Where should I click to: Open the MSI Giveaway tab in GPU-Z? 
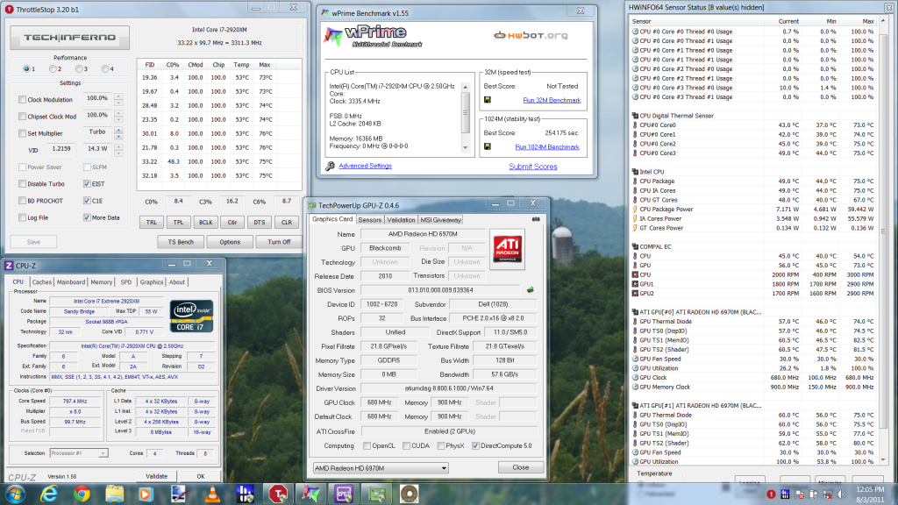[x=440, y=220]
